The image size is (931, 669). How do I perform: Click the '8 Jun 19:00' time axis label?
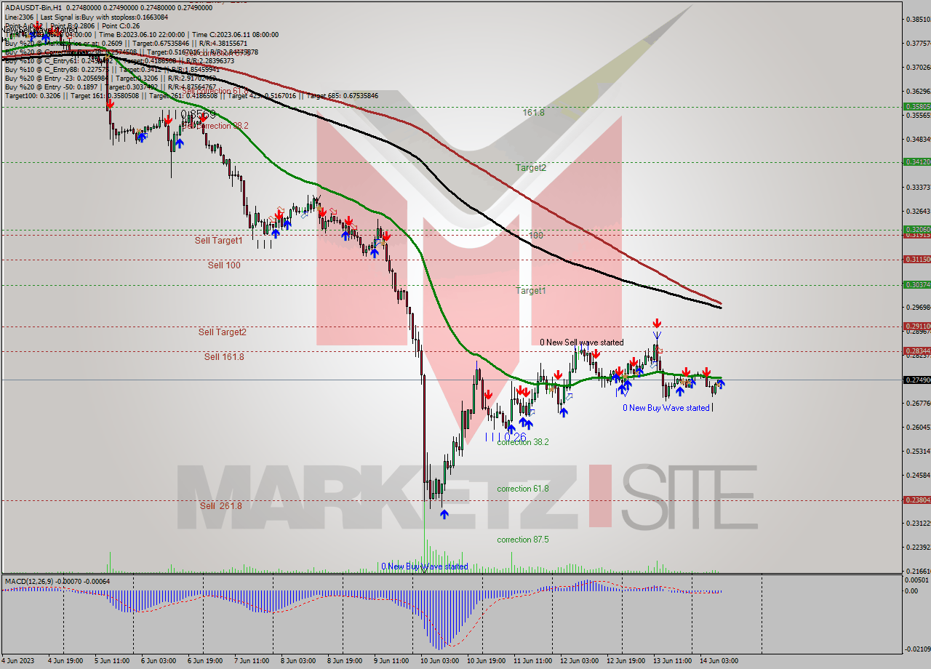click(345, 660)
